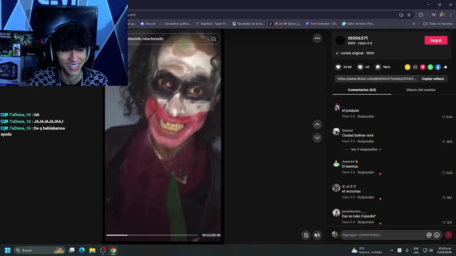
Task: Reply to the "el recochas" comment
Action: [x=366, y=197]
